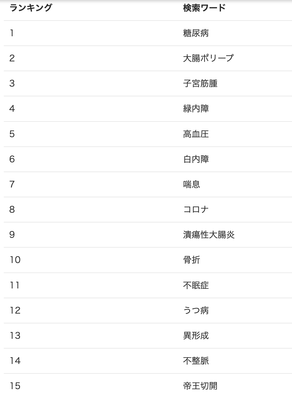Click the 検索ワード column header

(x=204, y=8)
